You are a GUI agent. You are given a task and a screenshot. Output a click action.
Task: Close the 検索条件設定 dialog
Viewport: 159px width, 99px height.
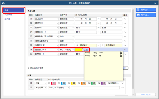155,3
